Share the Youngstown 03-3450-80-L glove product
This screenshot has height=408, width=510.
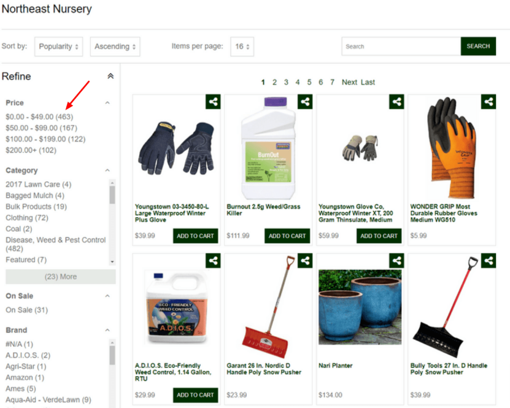point(213,102)
